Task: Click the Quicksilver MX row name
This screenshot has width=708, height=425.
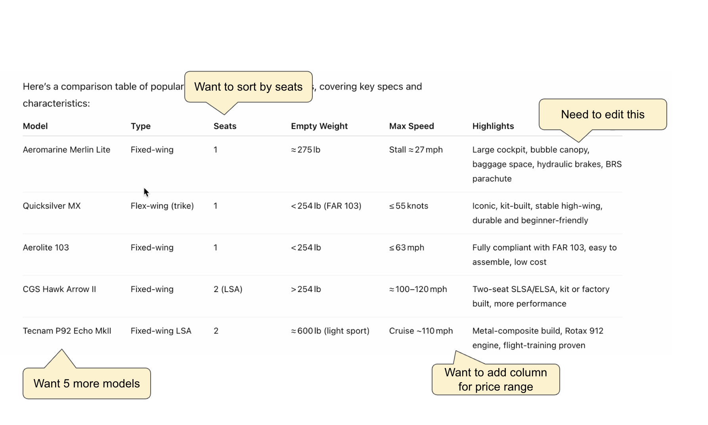Action: (52, 206)
